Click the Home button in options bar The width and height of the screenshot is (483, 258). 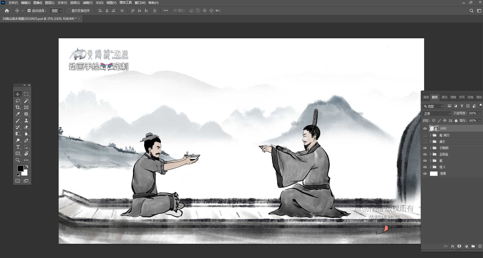(x=7, y=11)
